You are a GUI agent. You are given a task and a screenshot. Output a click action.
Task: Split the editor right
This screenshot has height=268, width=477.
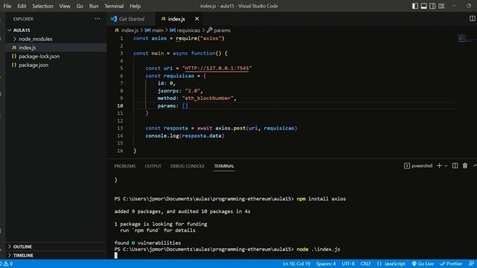coord(472,19)
